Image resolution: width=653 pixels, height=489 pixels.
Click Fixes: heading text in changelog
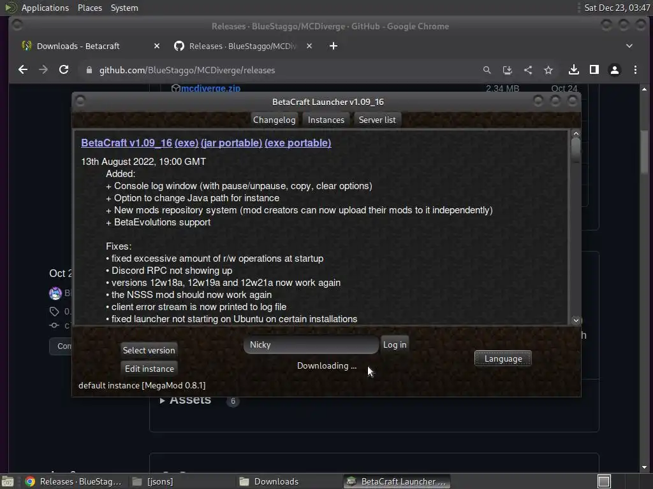point(119,246)
